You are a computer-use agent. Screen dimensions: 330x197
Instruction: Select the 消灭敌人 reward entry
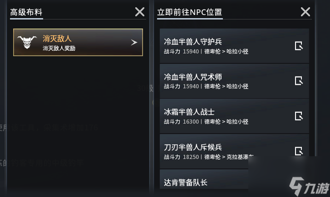pos(78,42)
